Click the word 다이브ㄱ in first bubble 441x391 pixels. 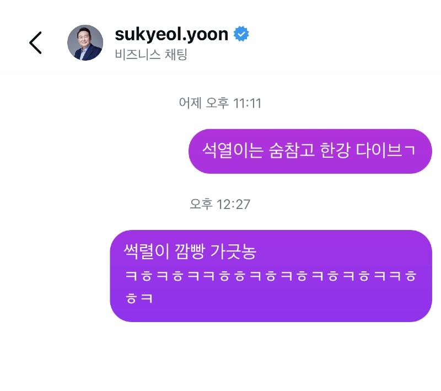[385, 150]
